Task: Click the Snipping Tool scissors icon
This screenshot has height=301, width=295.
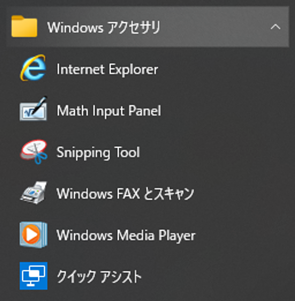Action: [34, 152]
